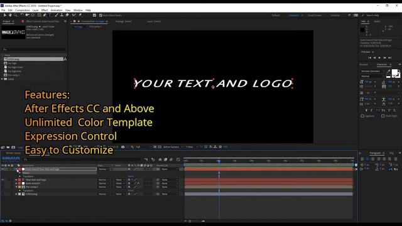Select the Zoom magnifier tool
The width and height of the screenshot is (402, 226).
pyautogui.click(x=15, y=15)
